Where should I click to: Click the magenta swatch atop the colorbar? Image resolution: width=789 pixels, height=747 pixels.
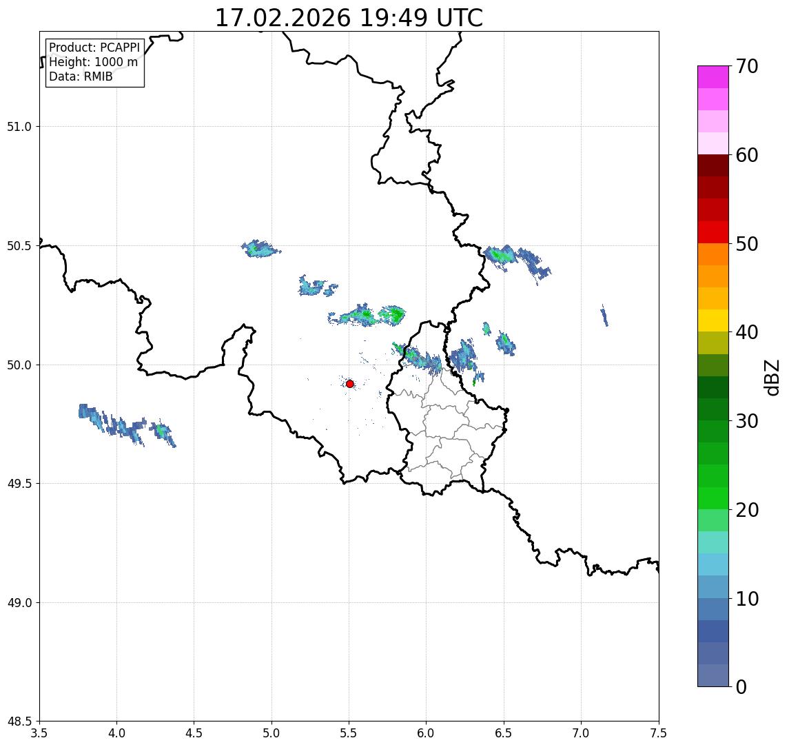(713, 77)
